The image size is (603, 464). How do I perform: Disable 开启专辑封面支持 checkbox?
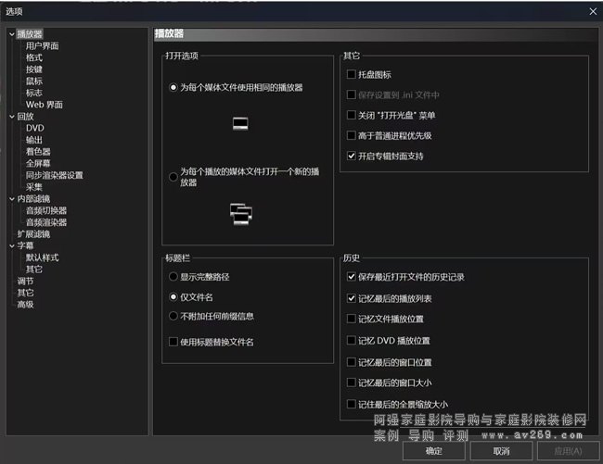click(x=352, y=156)
